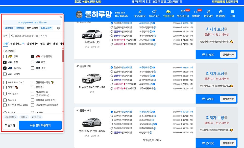Click magnifier icon in search field
This screenshot has width=244, height=148.
(12, 36)
